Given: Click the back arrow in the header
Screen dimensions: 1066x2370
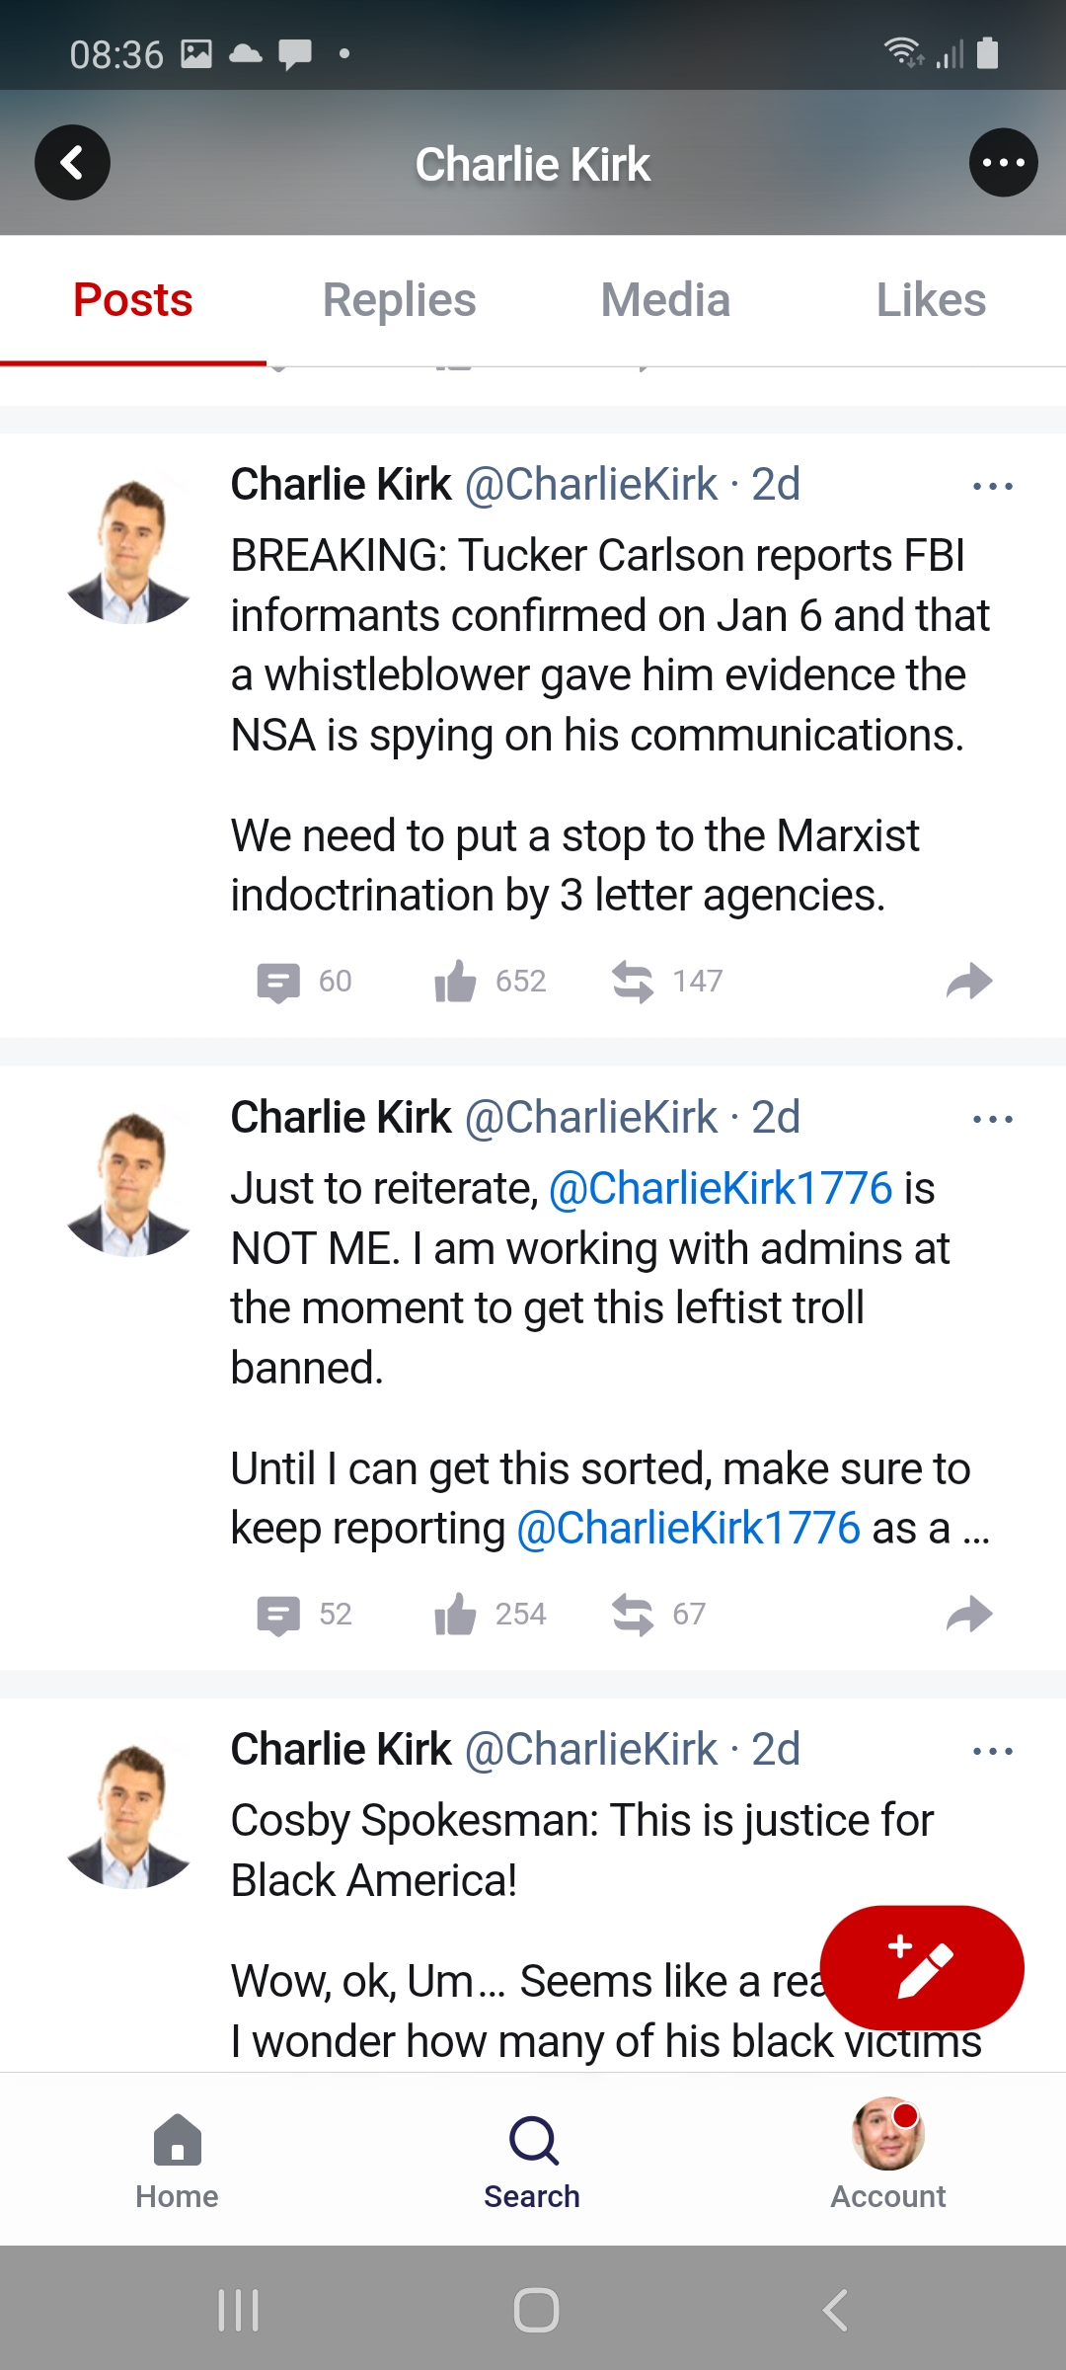Looking at the screenshot, I should 72,162.
